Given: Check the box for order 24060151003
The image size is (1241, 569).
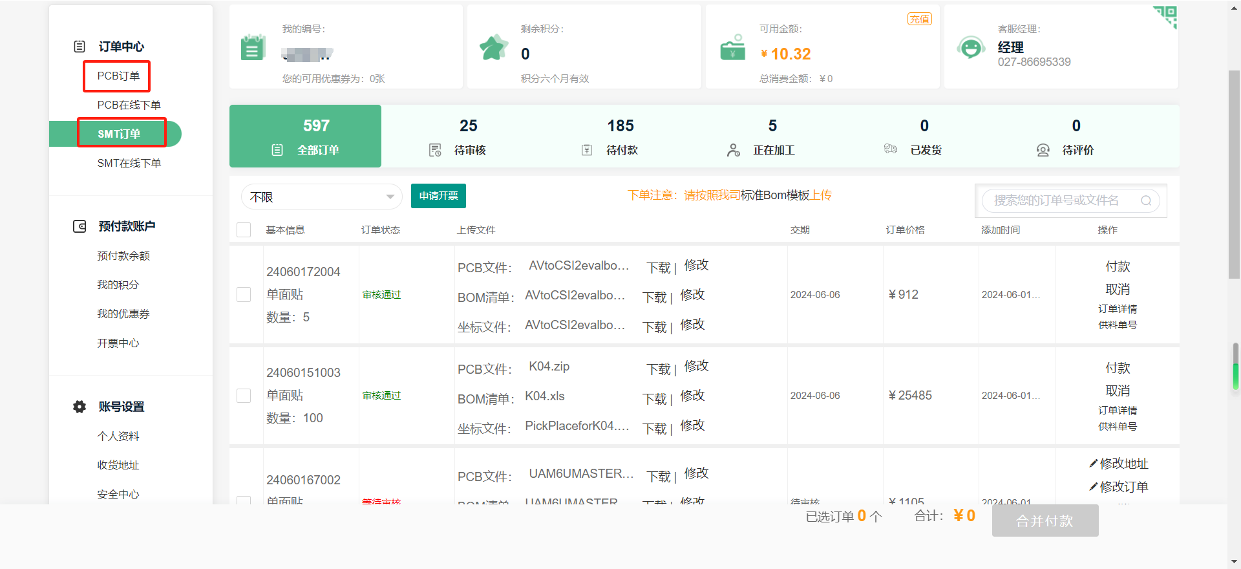Looking at the screenshot, I should pos(244,396).
